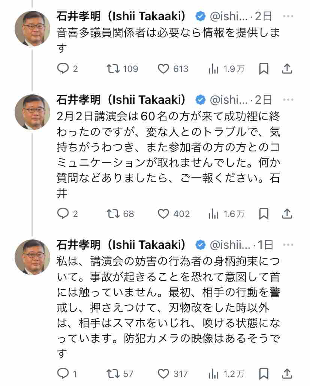Share the first tweet via share icon
This screenshot has width=310, height=386.
coord(287,69)
